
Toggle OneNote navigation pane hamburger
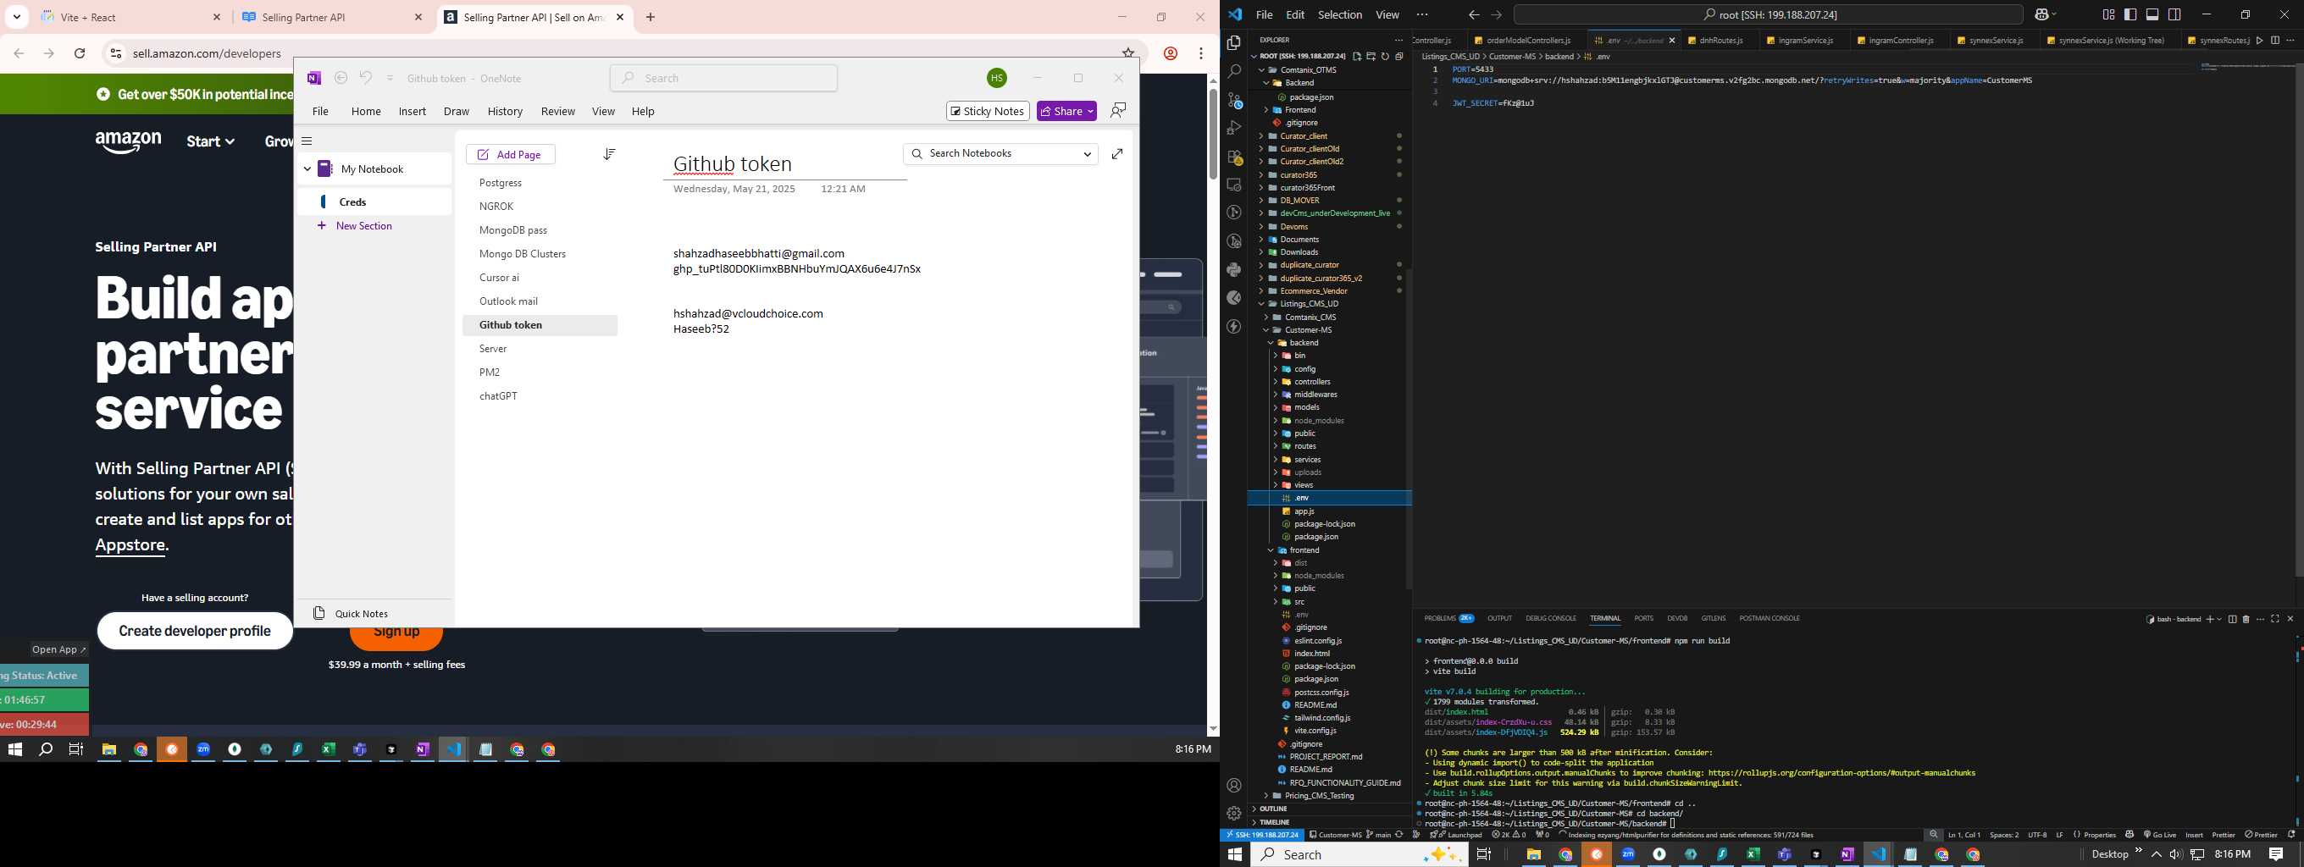pos(307,141)
